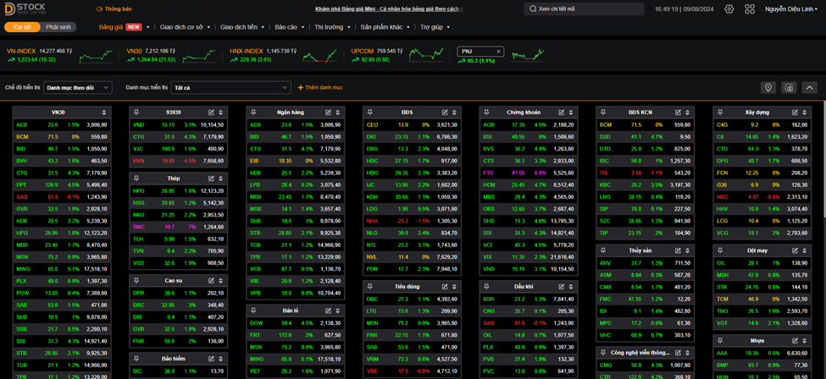
Task: Click the page vertical scrollbar
Action: point(824,158)
